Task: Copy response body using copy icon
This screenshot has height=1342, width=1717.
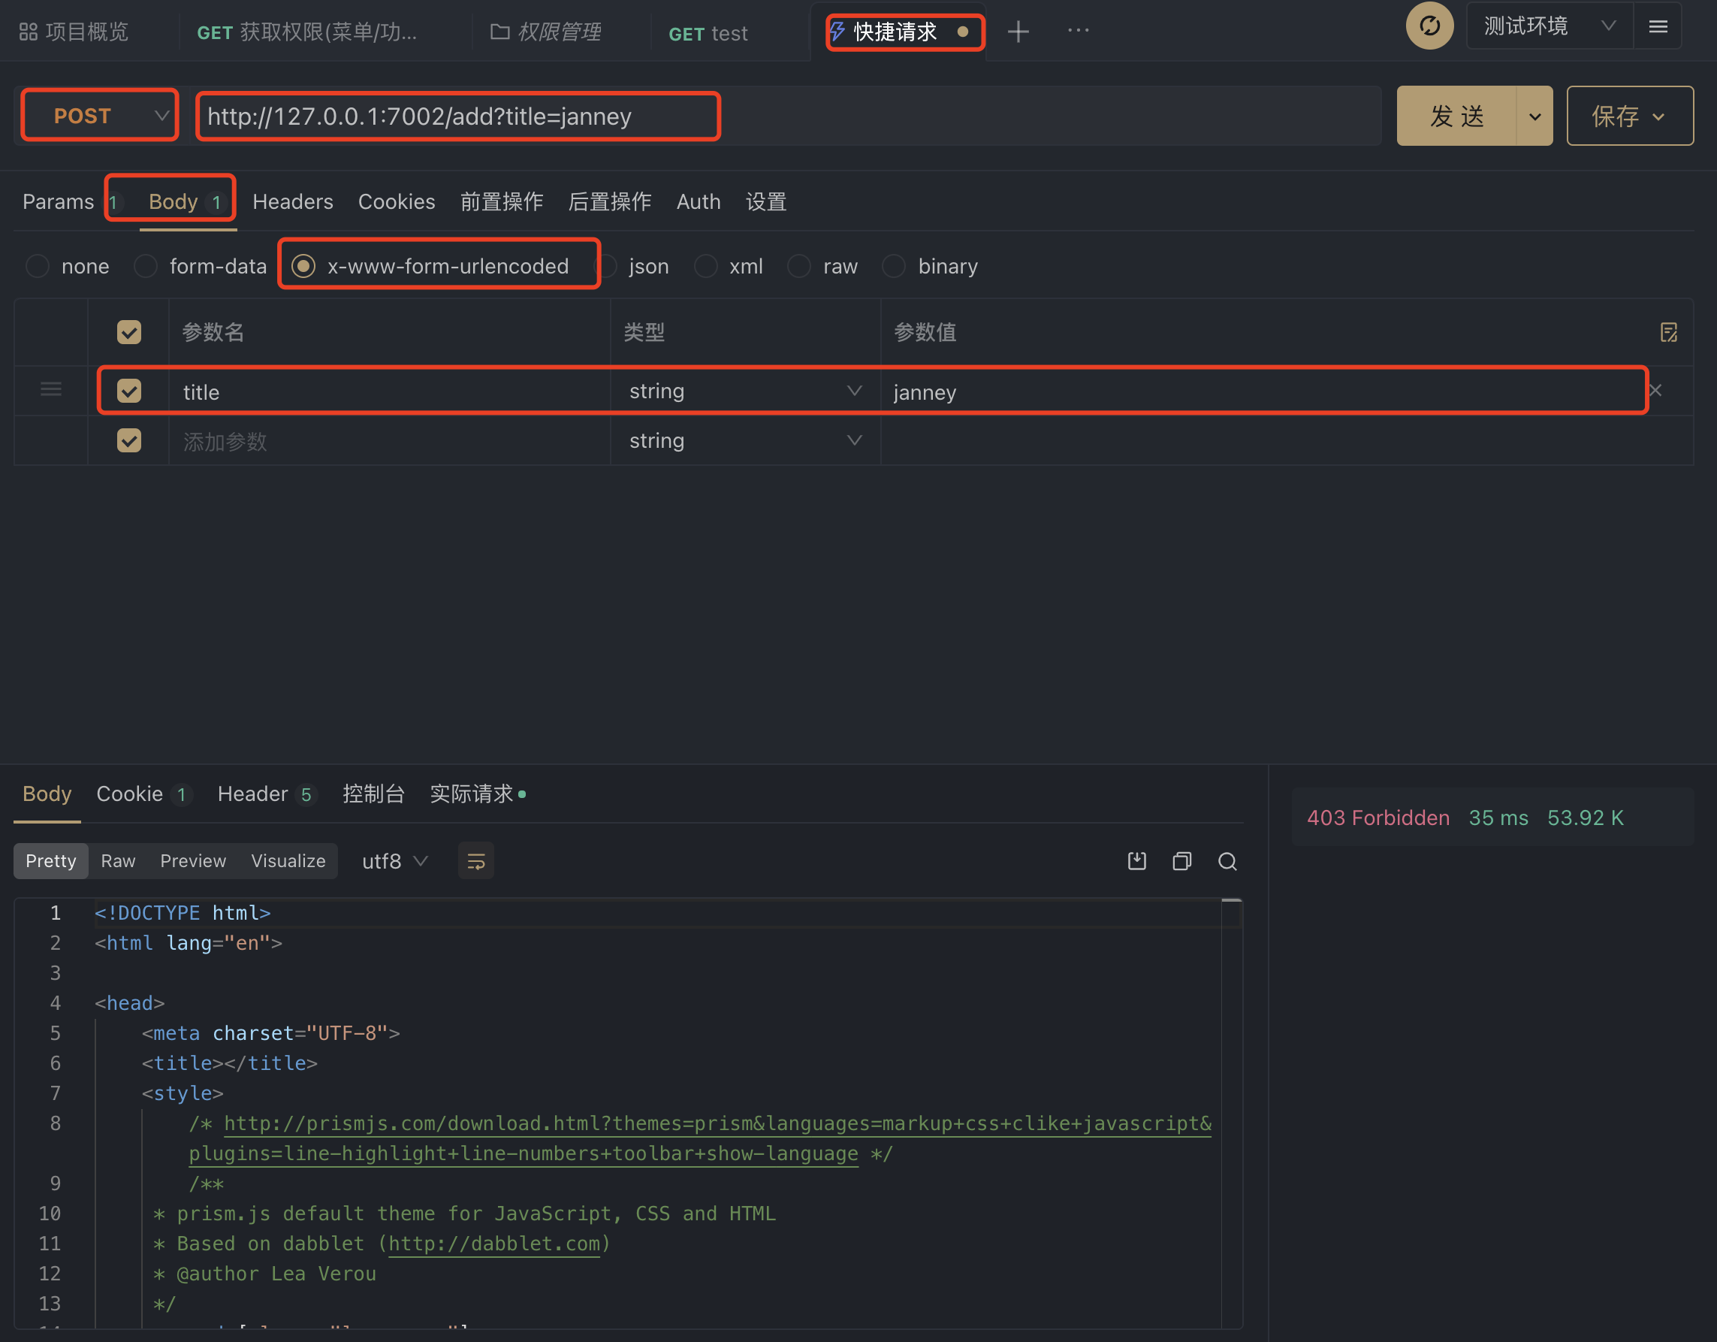Action: pos(1181,861)
